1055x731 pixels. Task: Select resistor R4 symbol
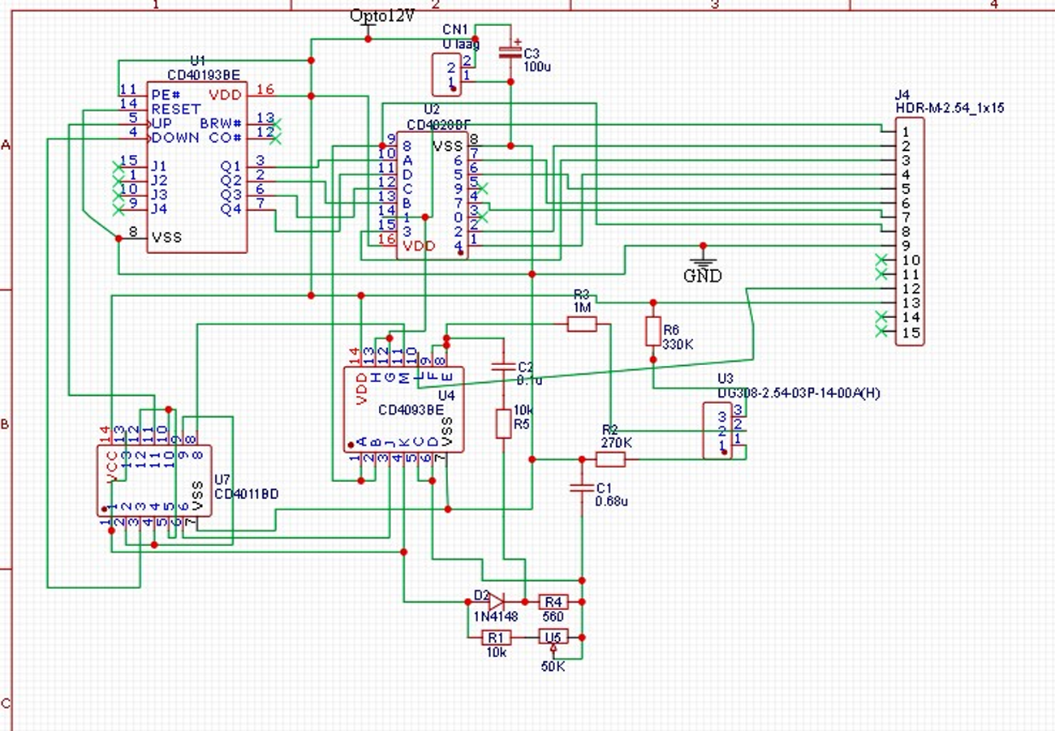tap(553, 602)
